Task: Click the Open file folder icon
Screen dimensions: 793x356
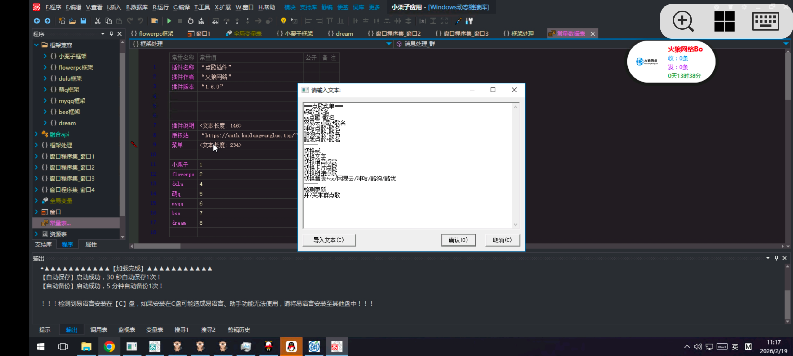Action: tap(72, 21)
